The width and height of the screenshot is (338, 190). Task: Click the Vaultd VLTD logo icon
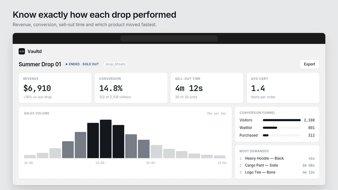22,51
